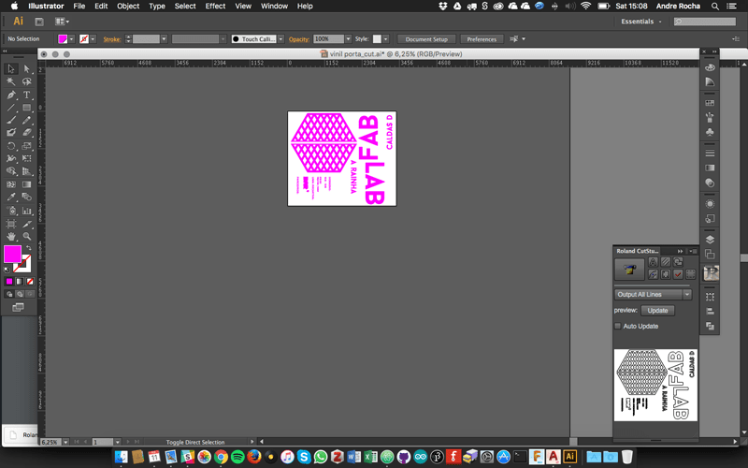Open the Effect menu
Image resolution: width=748 pixels, height=468 pixels.
pyautogui.click(x=215, y=7)
